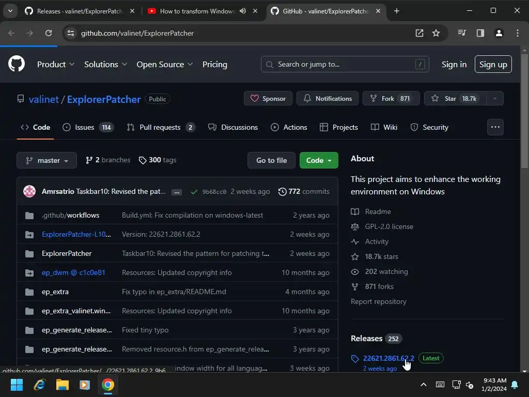The height and width of the screenshot is (397, 529).
Task: Open the Security tab
Action: pyautogui.click(x=429, y=127)
